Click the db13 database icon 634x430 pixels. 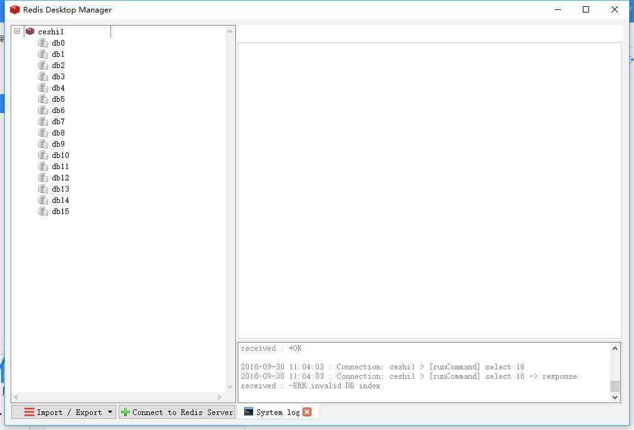tap(43, 189)
